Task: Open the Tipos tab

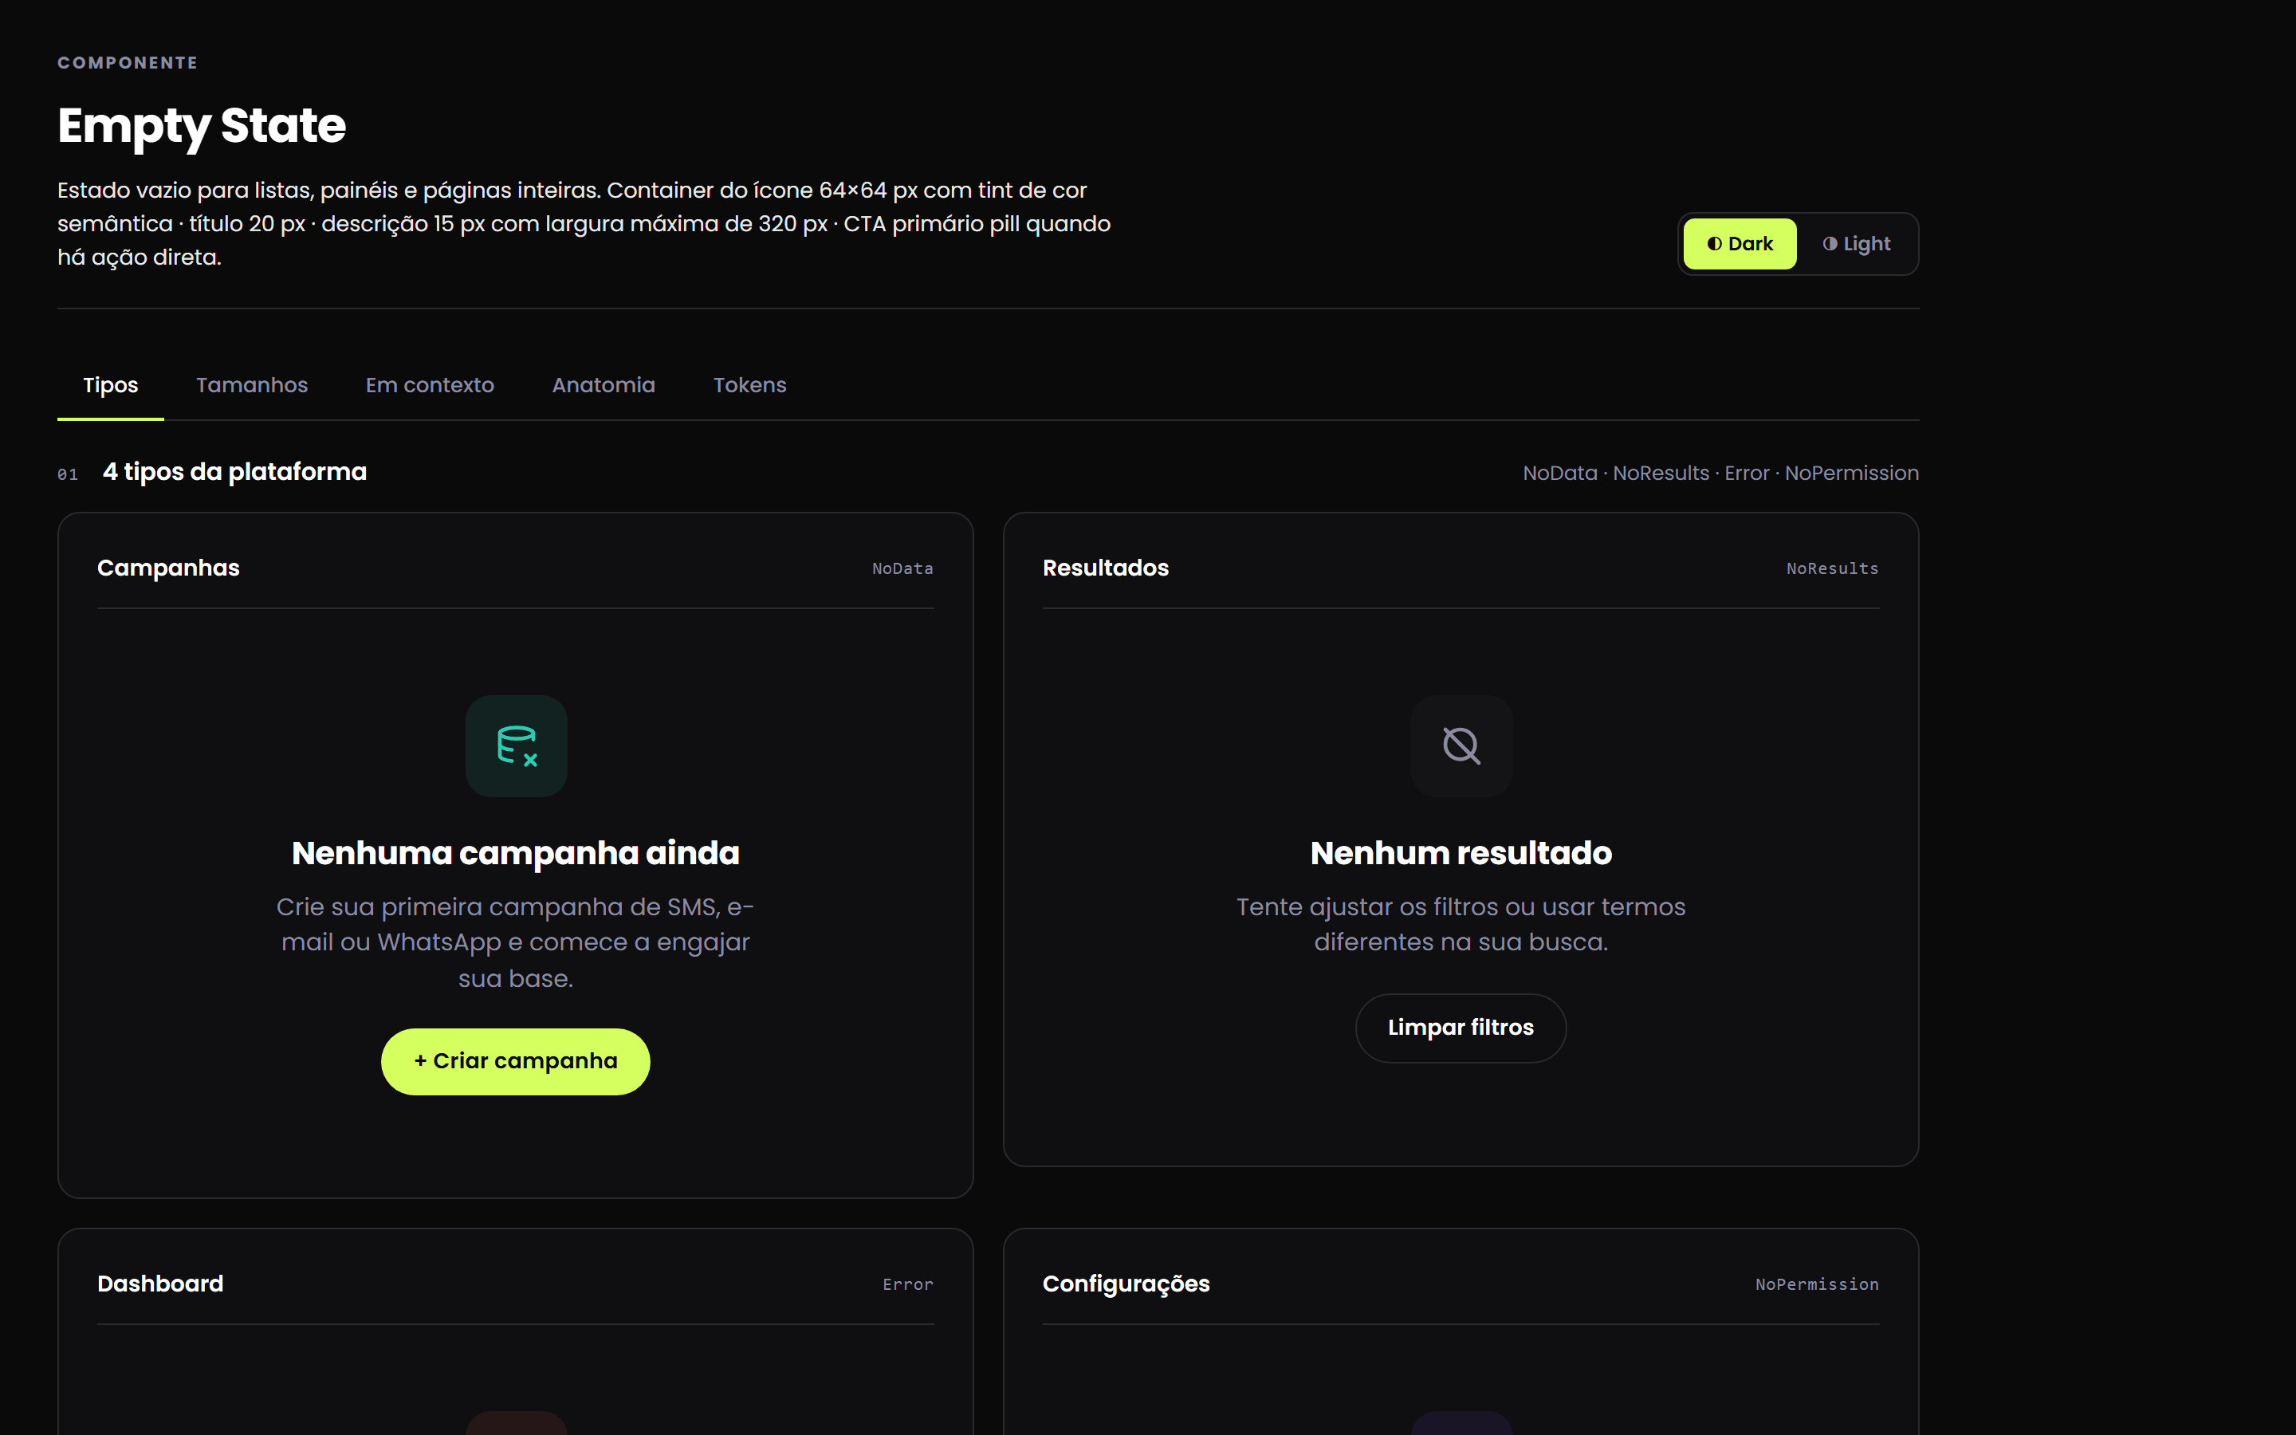Action: [x=110, y=385]
